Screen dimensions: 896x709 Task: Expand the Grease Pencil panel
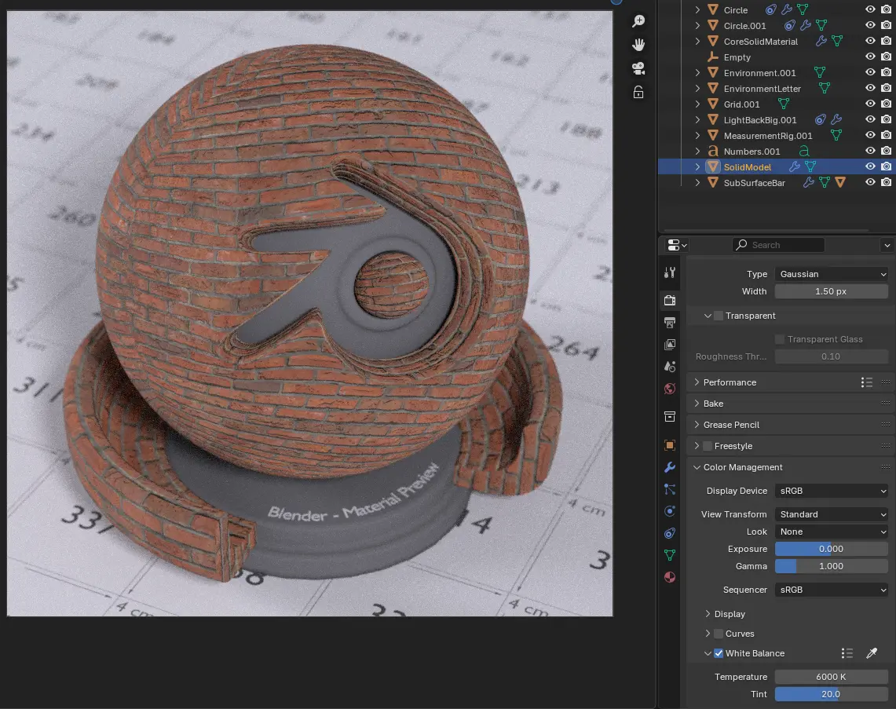697,425
